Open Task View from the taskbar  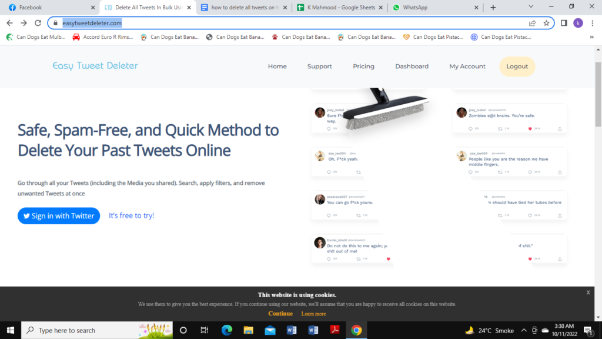204,330
